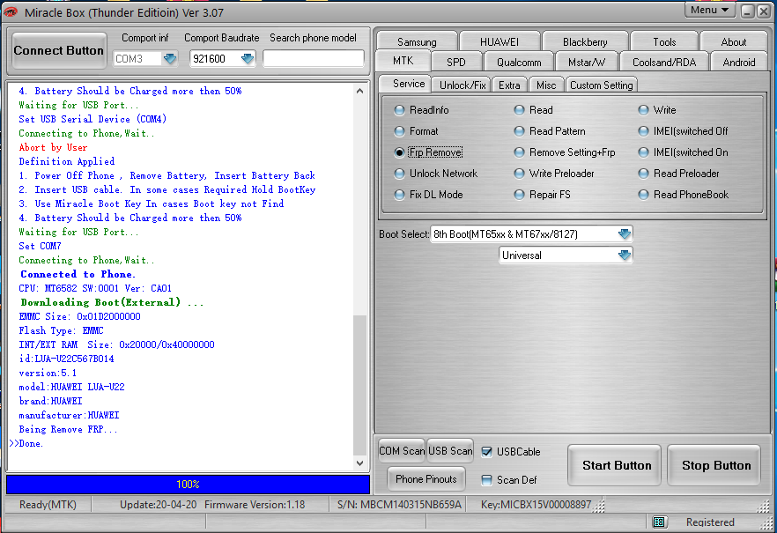Click the Stop Button
Viewport: 777px width, 533px height.
(x=716, y=466)
